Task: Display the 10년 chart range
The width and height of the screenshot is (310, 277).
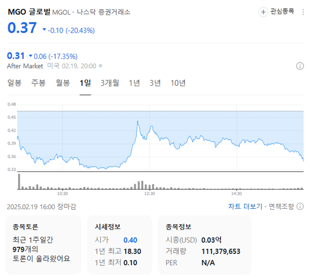Action: [178, 83]
